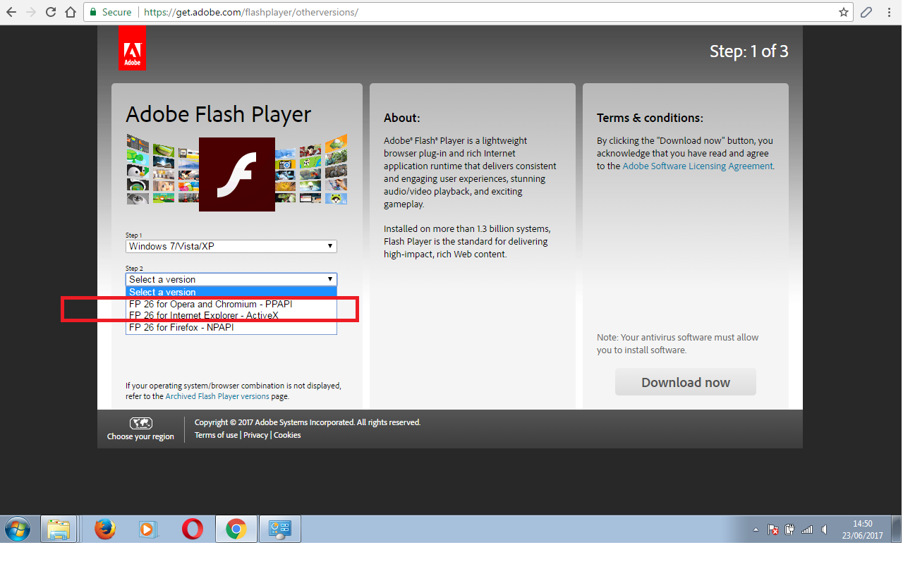Viewport: 903px width, 564px height.
Task: Open the control panel taskbar icon
Action: [x=280, y=529]
